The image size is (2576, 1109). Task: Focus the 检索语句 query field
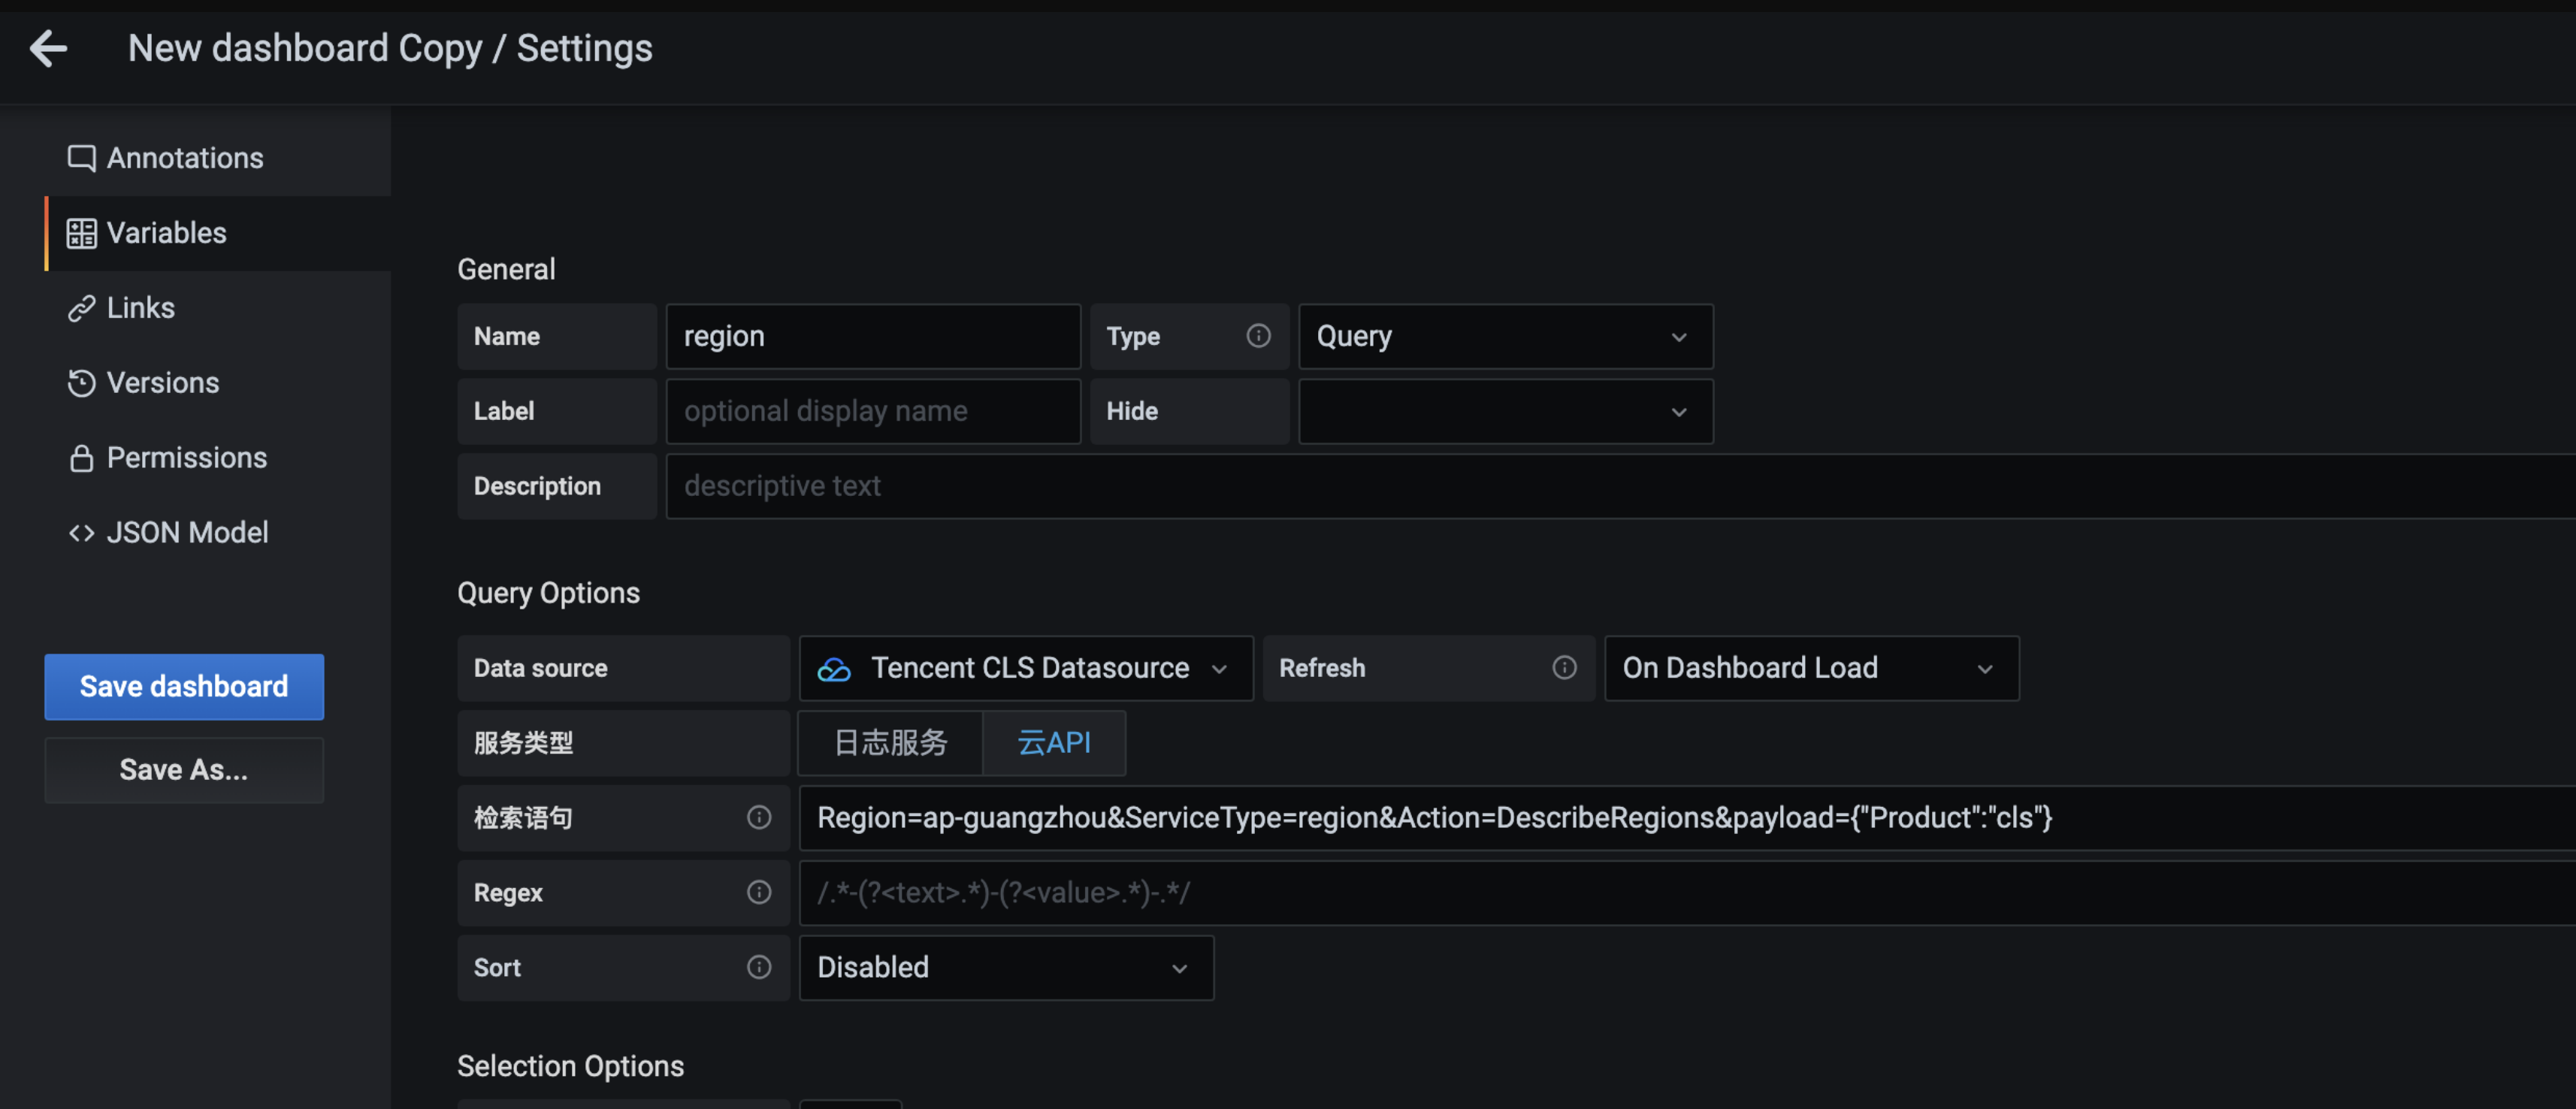coord(1687,818)
